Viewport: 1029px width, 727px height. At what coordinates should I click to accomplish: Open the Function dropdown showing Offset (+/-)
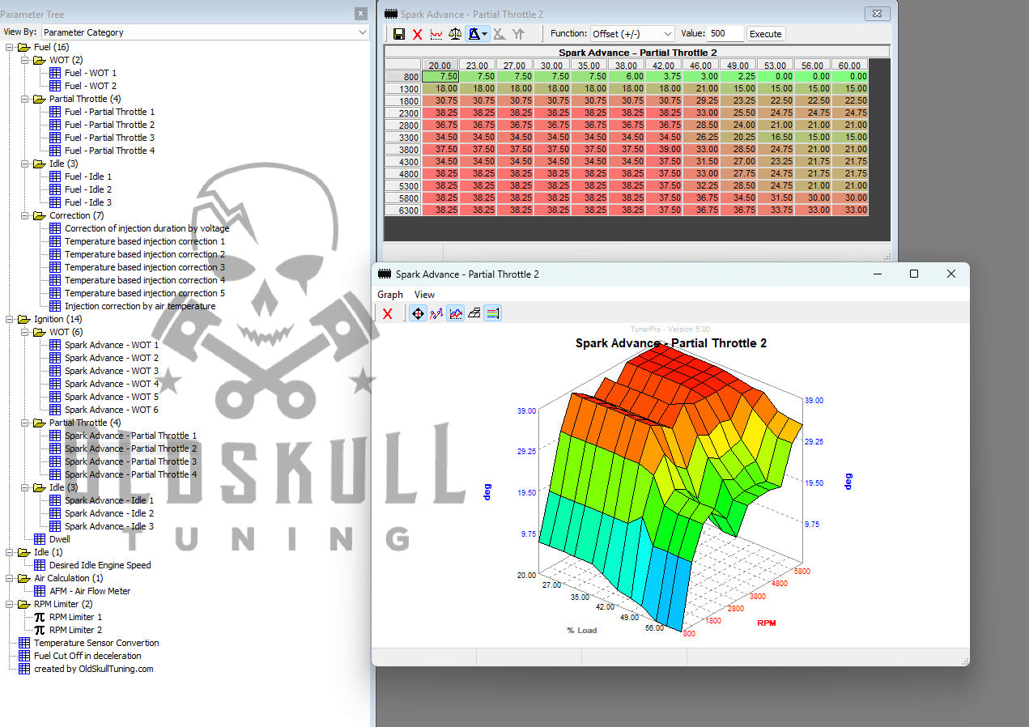coord(632,34)
